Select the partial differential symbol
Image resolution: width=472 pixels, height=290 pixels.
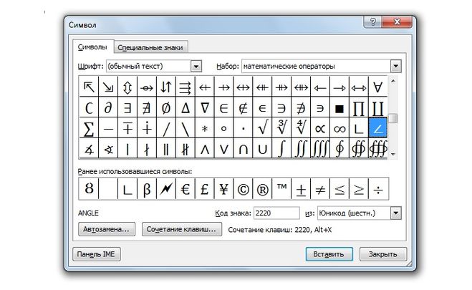coord(108,108)
